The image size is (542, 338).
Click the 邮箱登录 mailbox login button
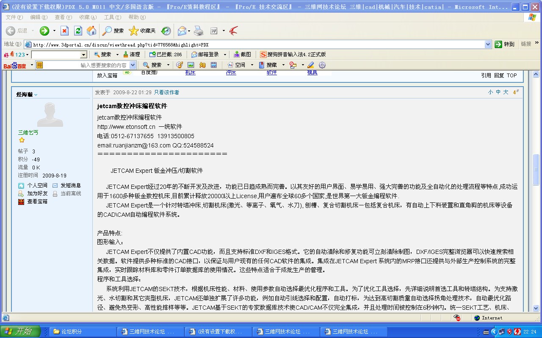(x=205, y=55)
